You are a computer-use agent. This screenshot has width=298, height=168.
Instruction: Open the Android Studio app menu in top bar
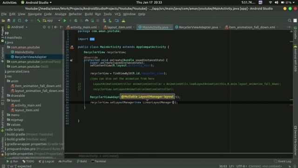(x=36, y=2)
